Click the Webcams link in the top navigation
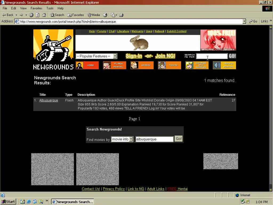Image resolution: width=273 pixels, height=205 pixels. click(137, 31)
